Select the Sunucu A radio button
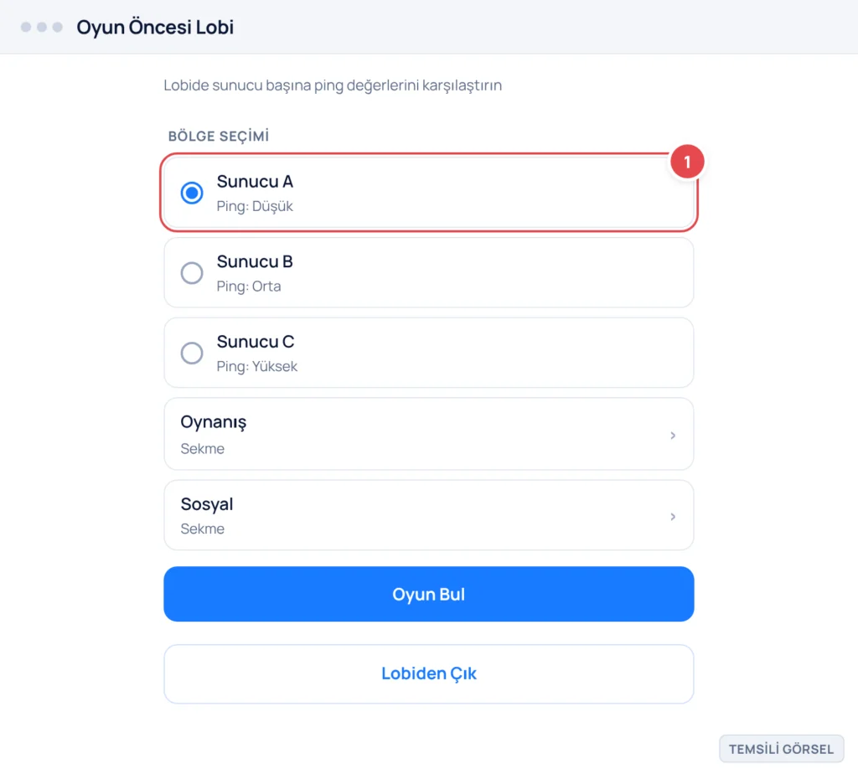This screenshot has height=774, width=858. [x=192, y=193]
